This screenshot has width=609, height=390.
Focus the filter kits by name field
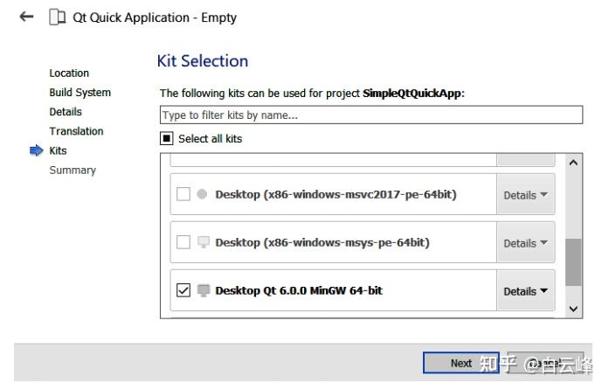click(x=371, y=115)
